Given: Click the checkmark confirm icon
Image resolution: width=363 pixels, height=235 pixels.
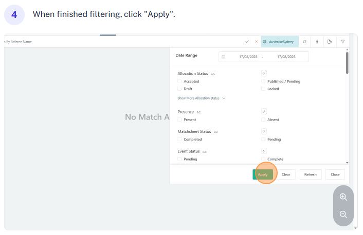Looking at the screenshot, I should point(247,42).
